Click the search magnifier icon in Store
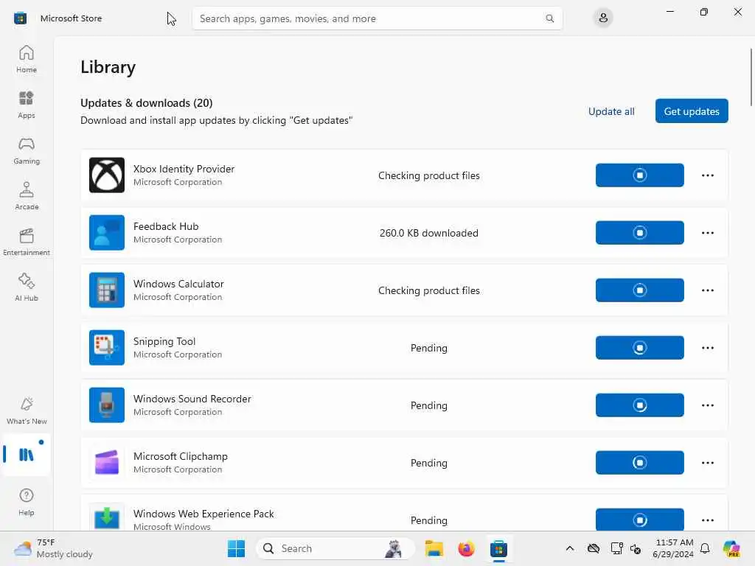Viewport: 755px width, 566px height. point(549,18)
